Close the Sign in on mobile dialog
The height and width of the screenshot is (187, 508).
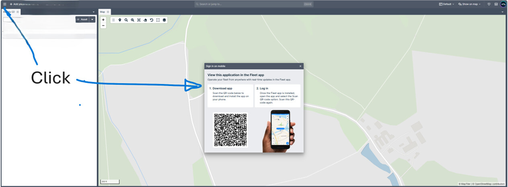300,66
